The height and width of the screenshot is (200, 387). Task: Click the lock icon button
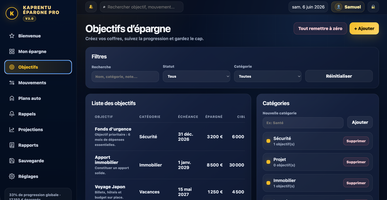[373, 7]
